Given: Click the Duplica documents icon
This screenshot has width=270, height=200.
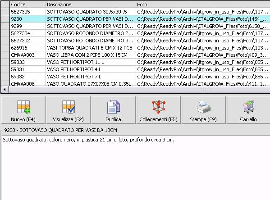Looking at the screenshot, I should pyautogui.click(x=113, y=107).
